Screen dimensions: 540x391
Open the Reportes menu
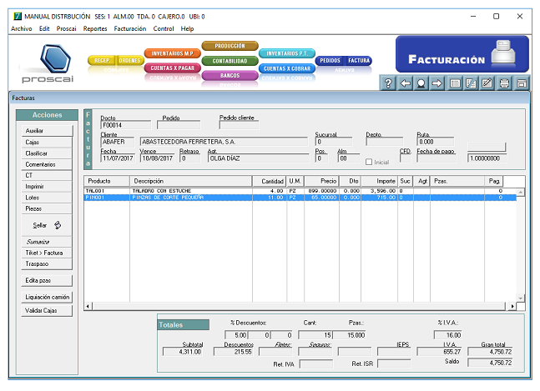click(x=95, y=28)
